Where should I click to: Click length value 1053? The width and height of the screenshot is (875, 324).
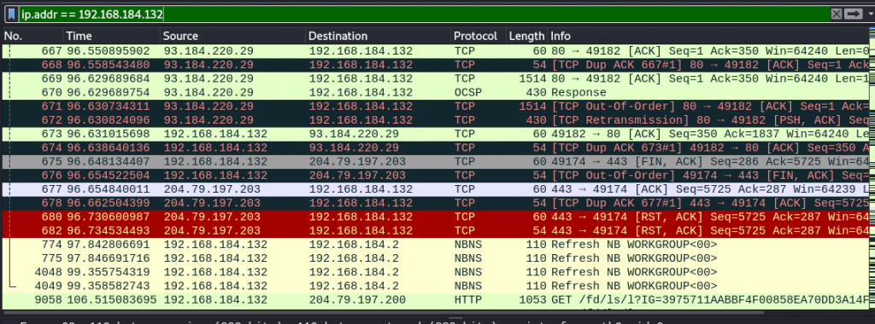pyautogui.click(x=532, y=300)
